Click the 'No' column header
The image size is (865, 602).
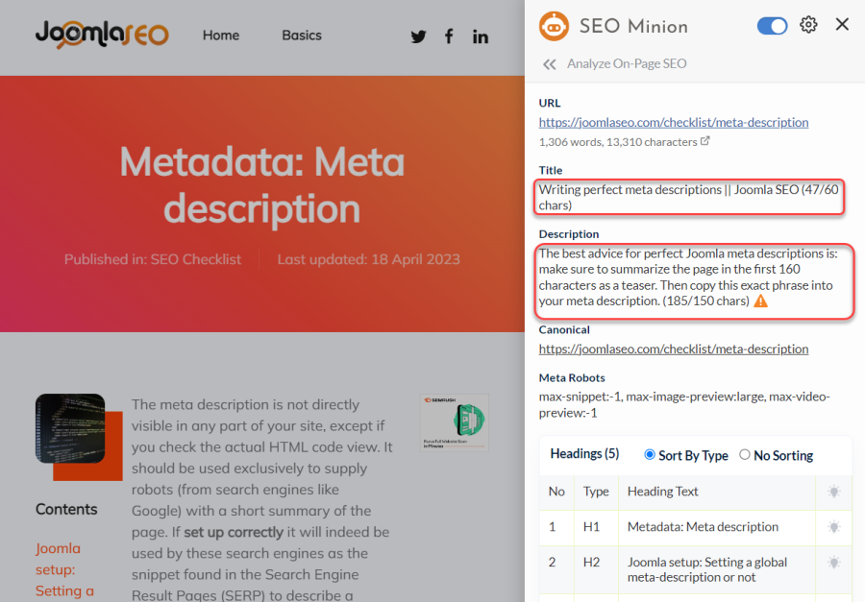[x=556, y=492]
